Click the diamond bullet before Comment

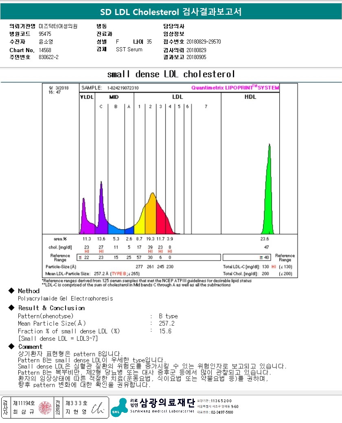[x=11, y=346]
